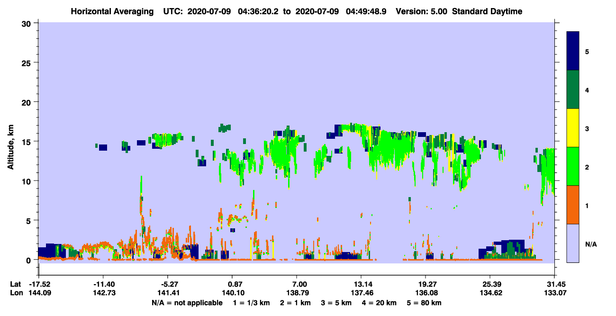
Task: Click the yellow level 3 colorbar segment
Action: 573,128
